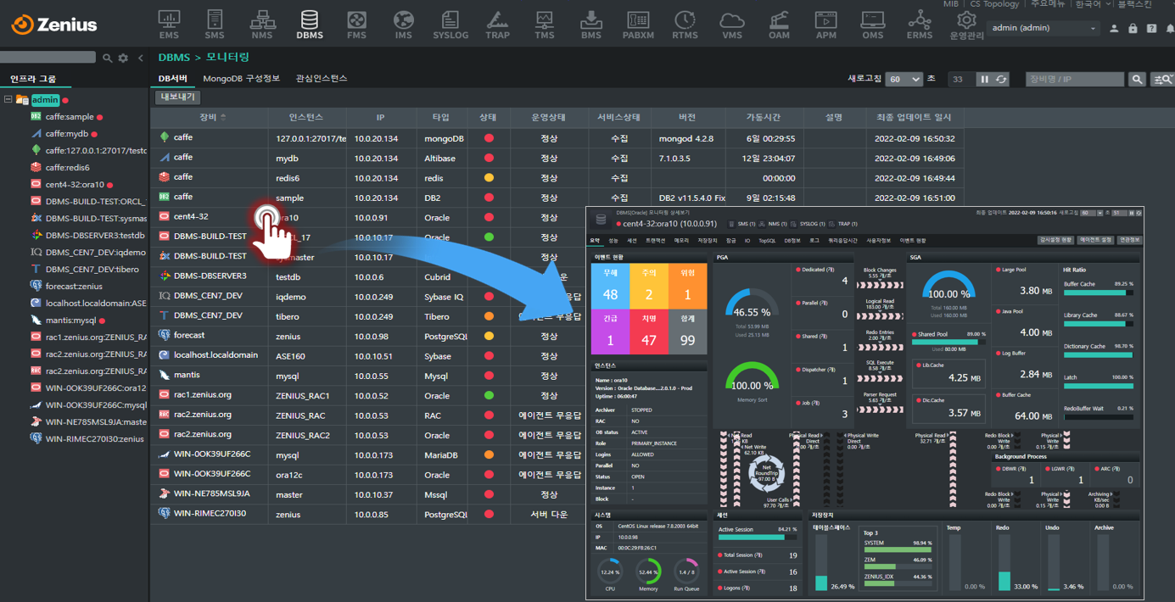Open the 메모리 tab in detail popup
The width and height of the screenshot is (1175, 602).
click(681, 241)
